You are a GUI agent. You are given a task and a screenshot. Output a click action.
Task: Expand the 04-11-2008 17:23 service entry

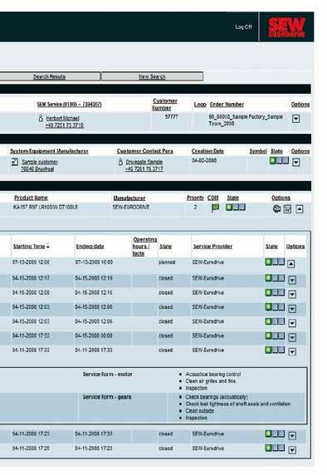pyautogui.click(x=292, y=436)
